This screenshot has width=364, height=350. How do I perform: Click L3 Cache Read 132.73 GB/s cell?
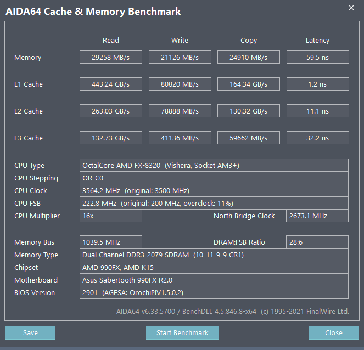(x=111, y=138)
